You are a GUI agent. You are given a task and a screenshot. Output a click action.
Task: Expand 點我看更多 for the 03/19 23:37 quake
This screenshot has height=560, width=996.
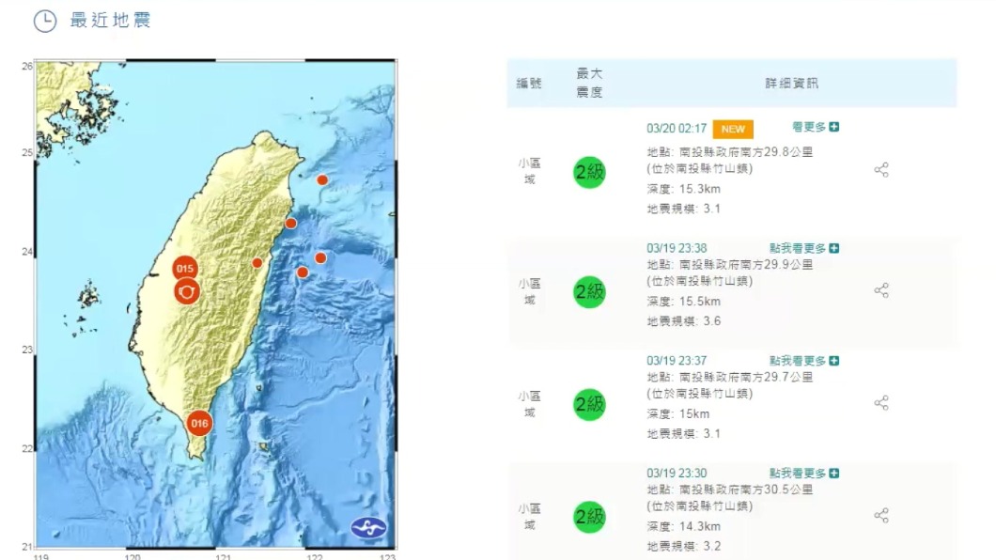(x=804, y=361)
